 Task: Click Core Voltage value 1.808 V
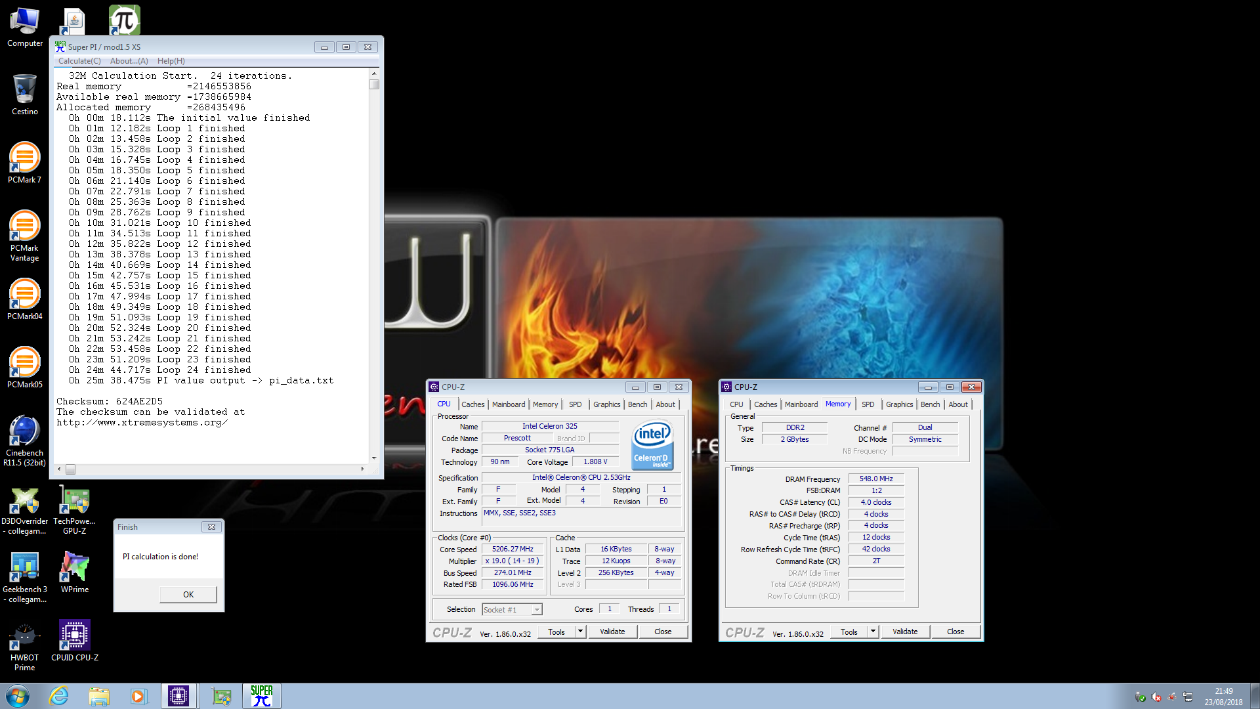tap(595, 462)
